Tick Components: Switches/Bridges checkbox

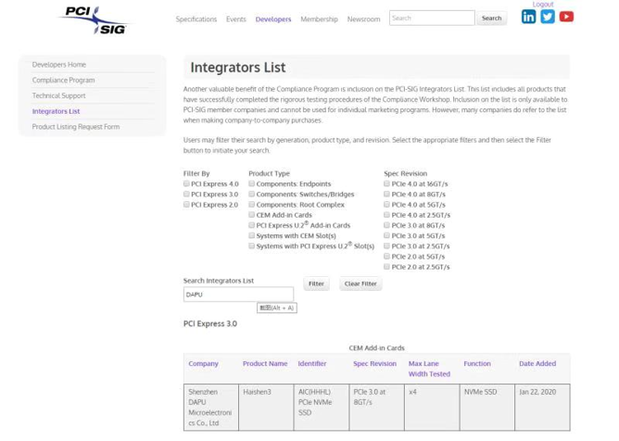[251, 194]
